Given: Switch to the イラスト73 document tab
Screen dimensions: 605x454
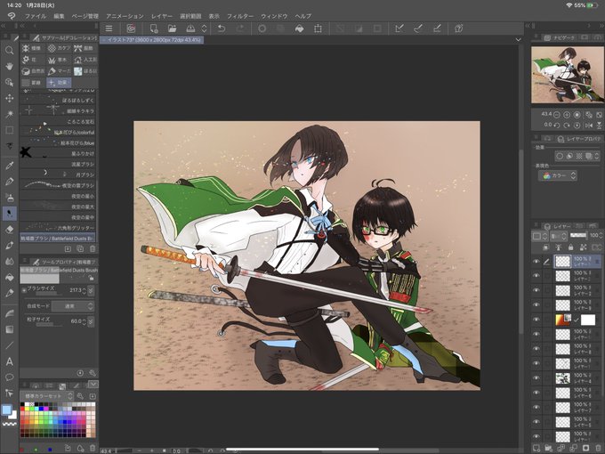Looking at the screenshot, I should click(x=152, y=40).
